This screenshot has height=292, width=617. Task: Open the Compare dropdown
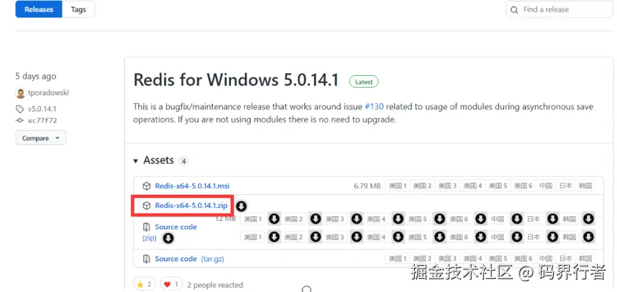[41, 138]
